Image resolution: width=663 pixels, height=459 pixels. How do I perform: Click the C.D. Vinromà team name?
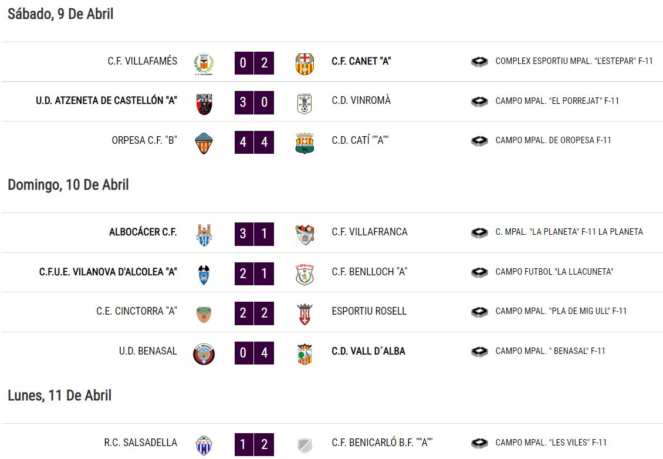pyautogui.click(x=361, y=100)
